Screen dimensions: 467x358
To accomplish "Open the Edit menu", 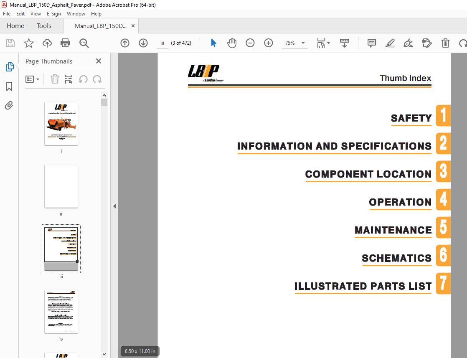I will point(20,14).
